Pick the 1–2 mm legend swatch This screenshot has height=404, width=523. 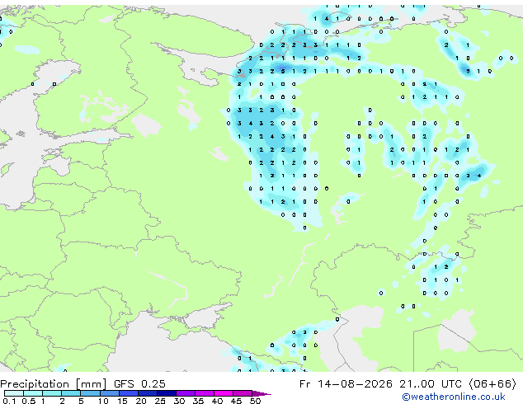pos(52,393)
